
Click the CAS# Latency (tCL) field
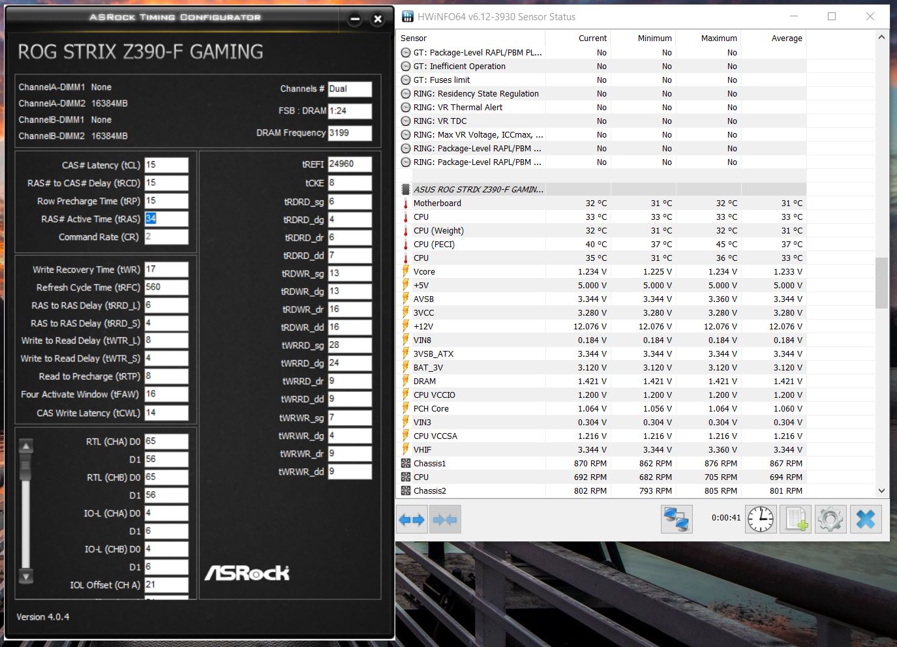tap(166, 165)
